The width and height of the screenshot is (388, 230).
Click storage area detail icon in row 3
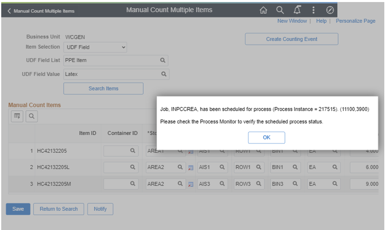[191, 184]
